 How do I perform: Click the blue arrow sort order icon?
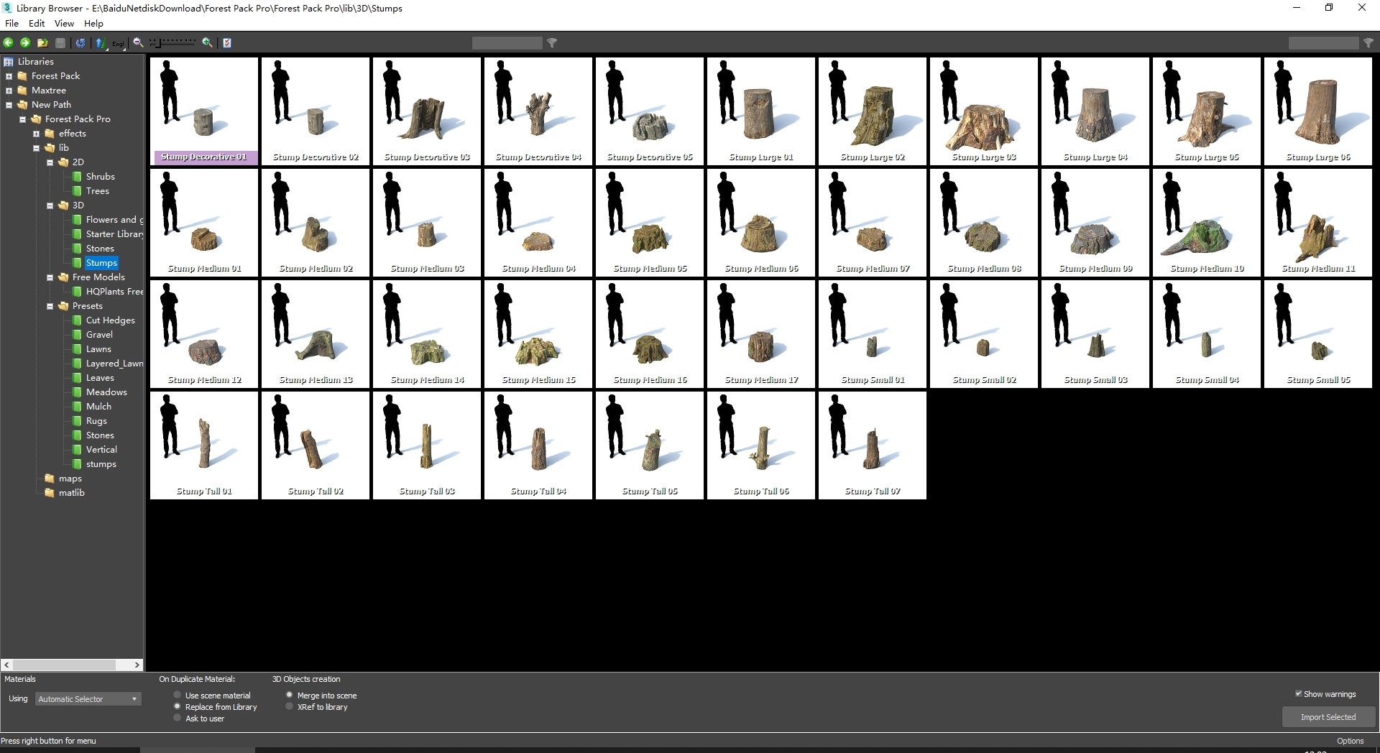click(100, 43)
